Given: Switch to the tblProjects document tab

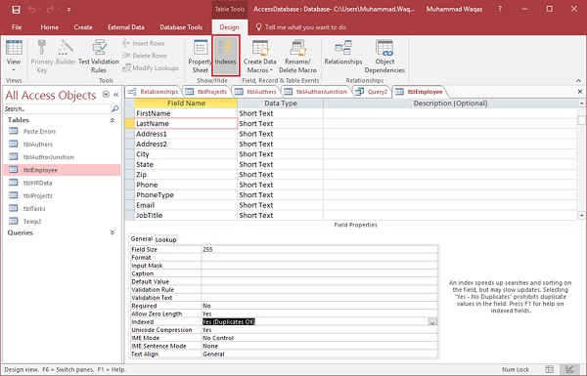Looking at the screenshot, I should [x=206, y=92].
